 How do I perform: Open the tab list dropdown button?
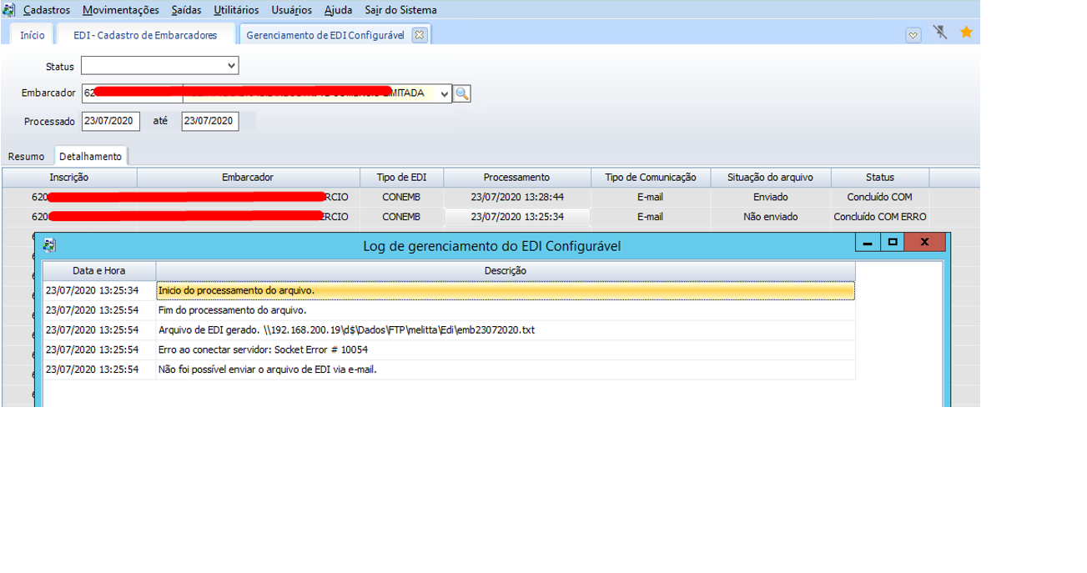[x=913, y=35]
